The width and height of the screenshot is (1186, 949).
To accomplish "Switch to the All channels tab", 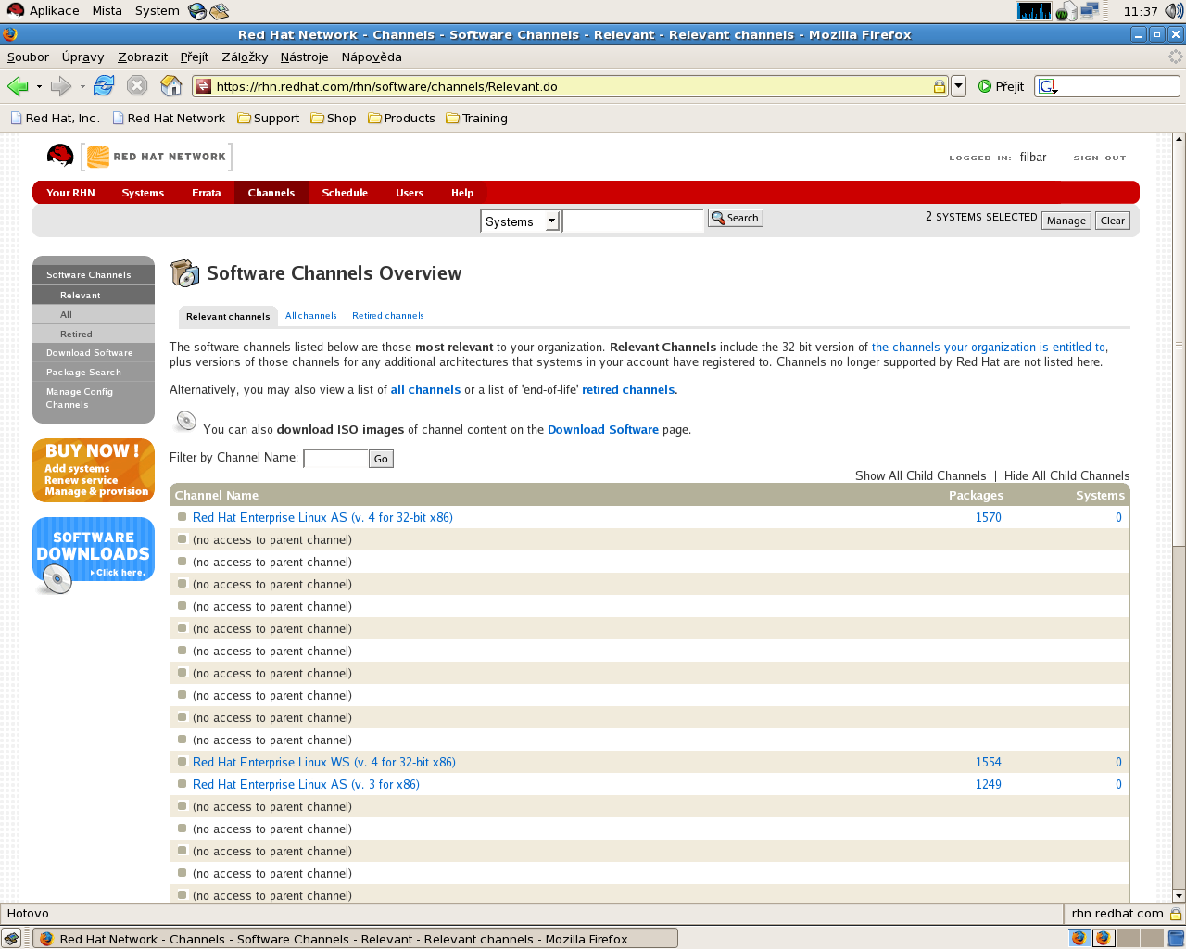I will click(310, 316).
